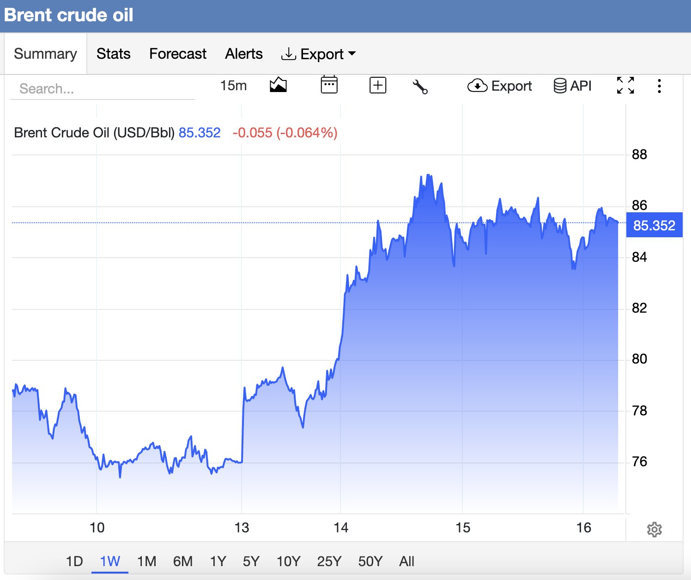691x580 pixels.
Task: Show All historical data range
Action: pyautogui.click(x=406, y=561)
